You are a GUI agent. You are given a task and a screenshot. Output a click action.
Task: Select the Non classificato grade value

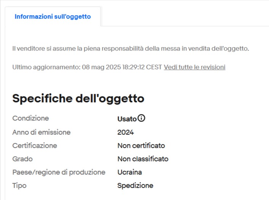click(143, 159)
